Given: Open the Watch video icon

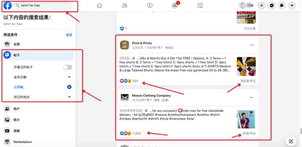Looking at the screenshot, I should [x=150, y=6].
